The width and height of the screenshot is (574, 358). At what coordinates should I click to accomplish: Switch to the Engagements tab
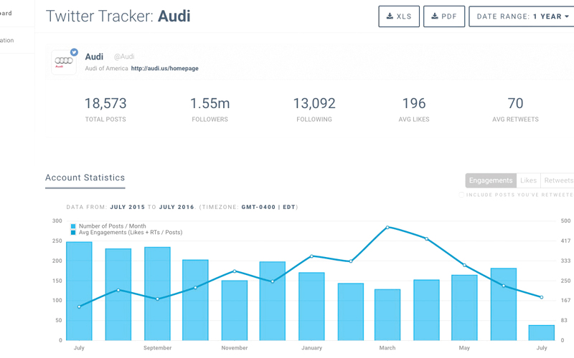491,180
